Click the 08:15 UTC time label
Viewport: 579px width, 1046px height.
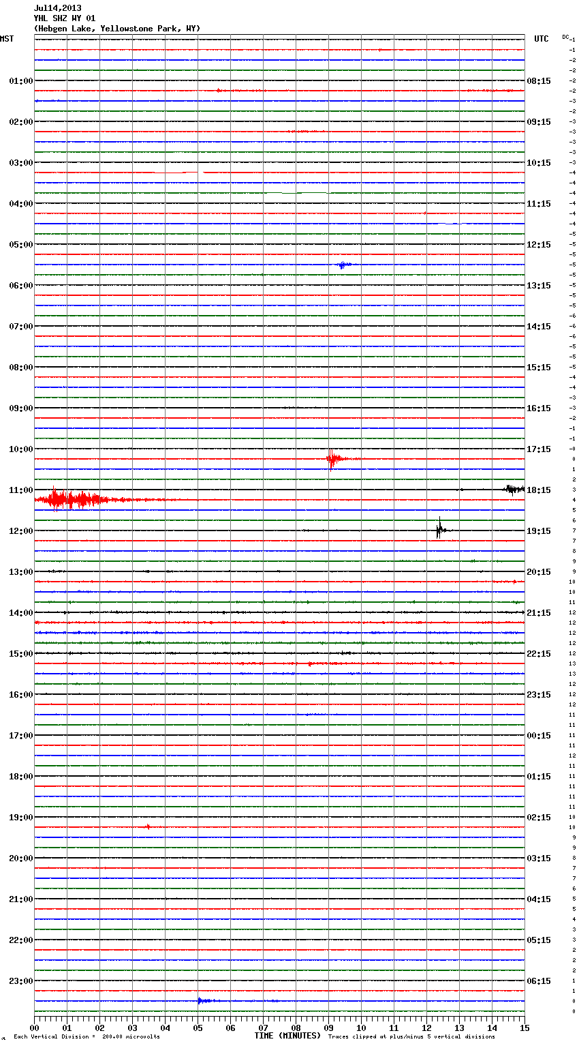click(x=539, y=81)
